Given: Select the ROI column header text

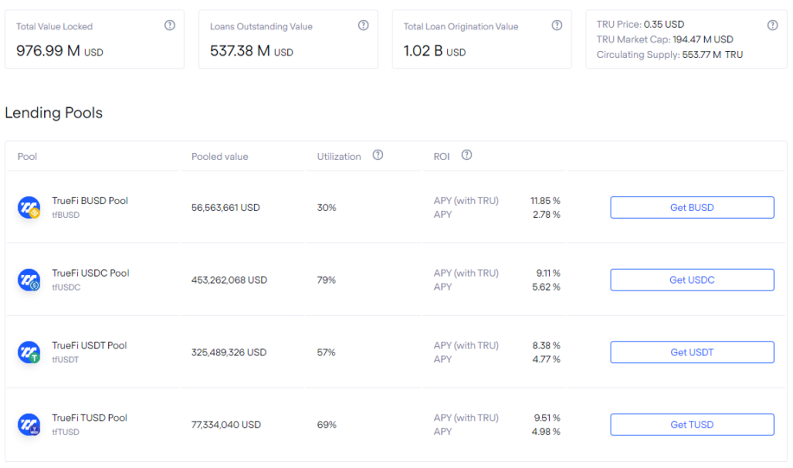Looking at the screenshot, I should (x=442, y=157).
